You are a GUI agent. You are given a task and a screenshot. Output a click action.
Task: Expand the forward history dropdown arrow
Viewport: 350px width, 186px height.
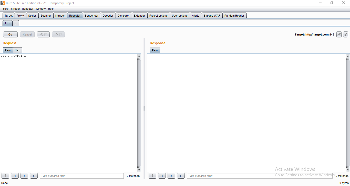tap(61, 34)
